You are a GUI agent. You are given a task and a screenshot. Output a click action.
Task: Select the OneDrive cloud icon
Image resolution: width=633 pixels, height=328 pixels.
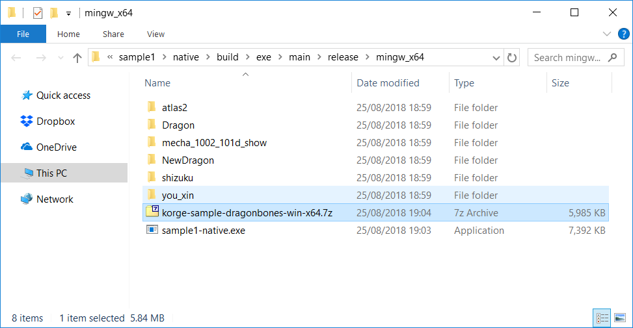point(27,147)
